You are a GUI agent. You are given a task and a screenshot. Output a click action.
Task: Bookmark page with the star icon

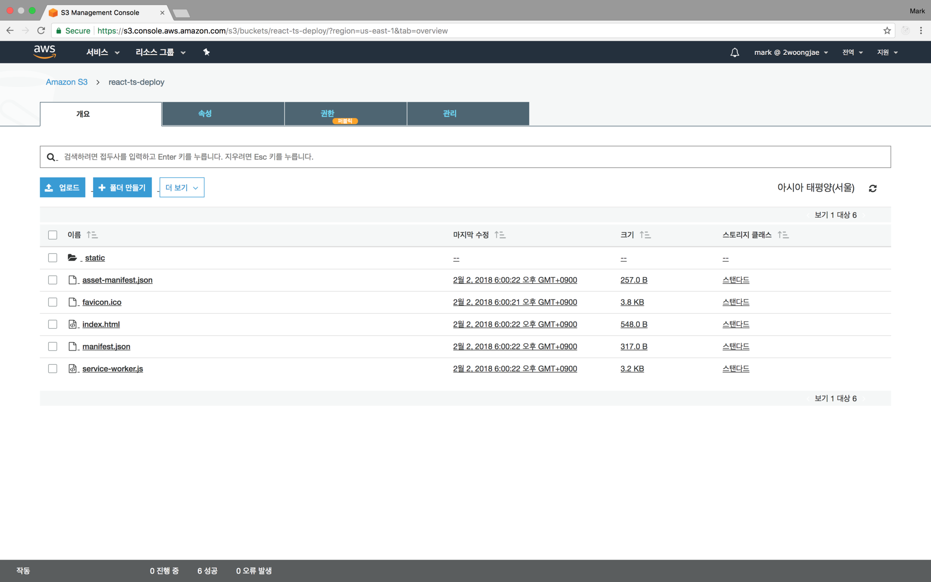(887, 31)
